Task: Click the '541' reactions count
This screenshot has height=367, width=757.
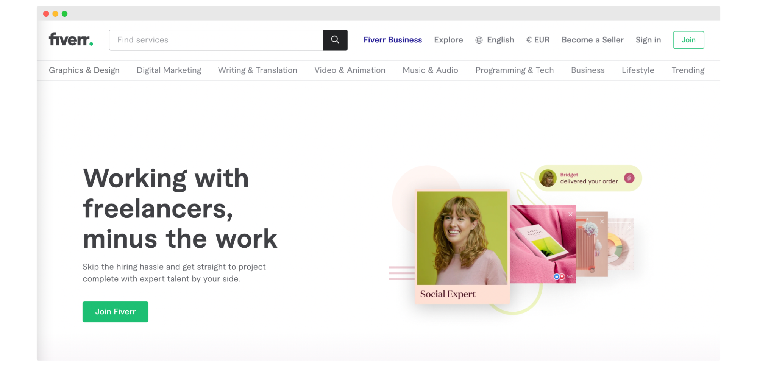Action: [570, 277]
